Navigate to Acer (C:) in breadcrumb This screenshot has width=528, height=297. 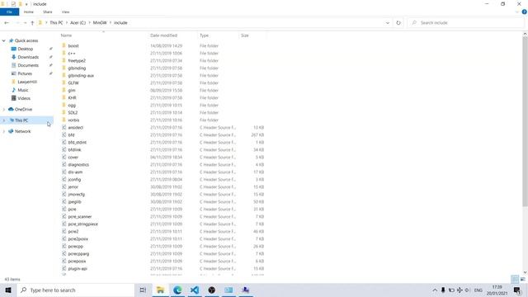[78, 23]
